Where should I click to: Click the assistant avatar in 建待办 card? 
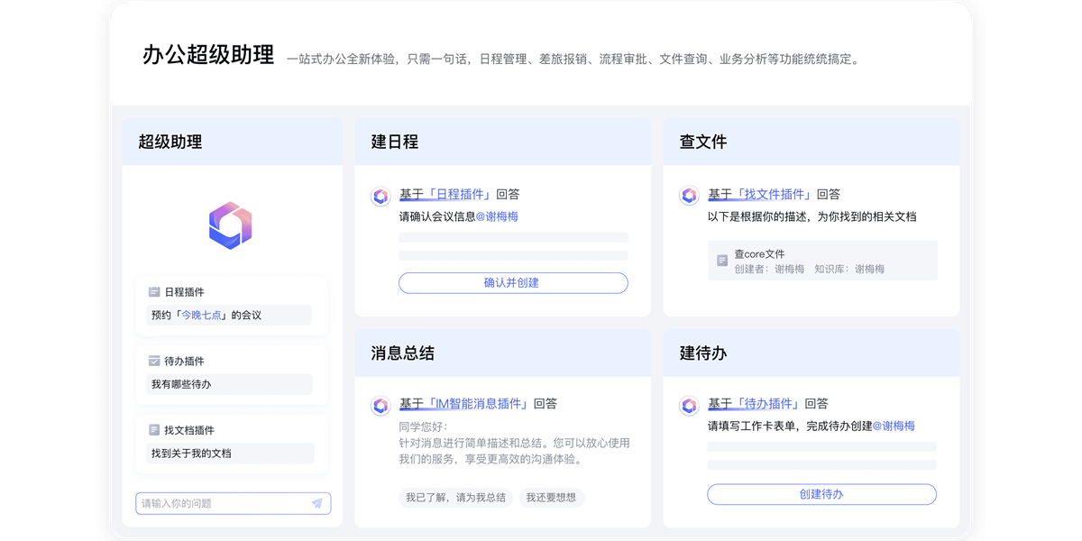tap(689, 406)
